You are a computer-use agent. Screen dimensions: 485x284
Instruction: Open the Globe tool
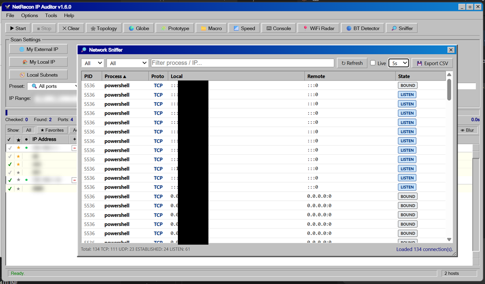(139, 28)
